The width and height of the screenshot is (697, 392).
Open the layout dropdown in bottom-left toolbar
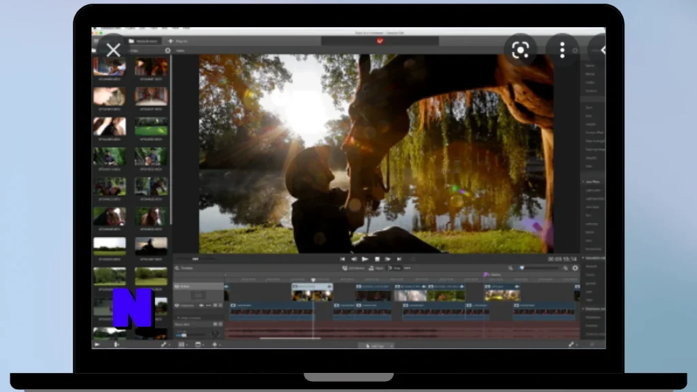coord(182,344)
